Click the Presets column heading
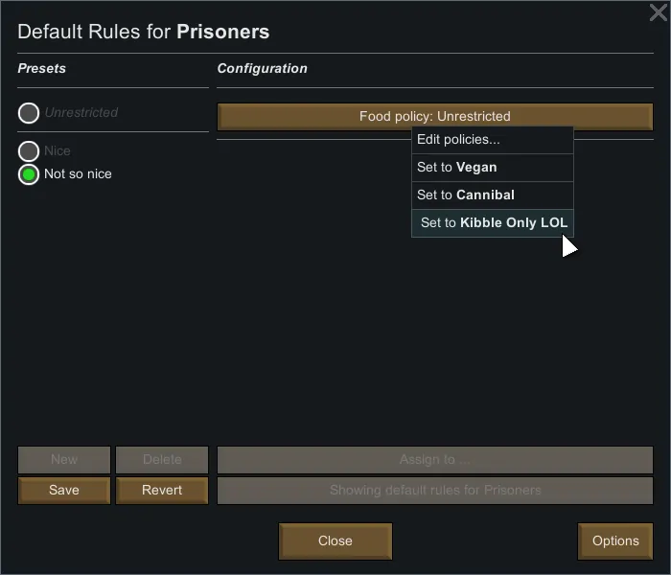The width and height of the screenshot is (671, 575). click(x=42, y=69)
